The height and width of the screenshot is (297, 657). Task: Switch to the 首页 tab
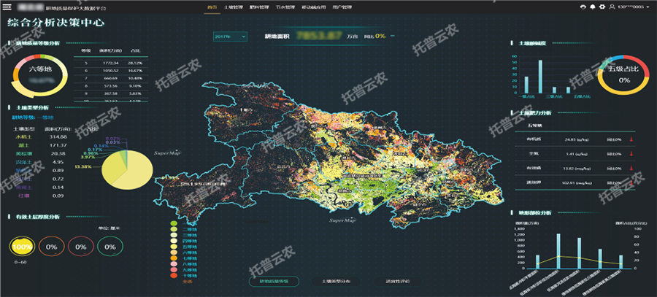coord(212,7)
